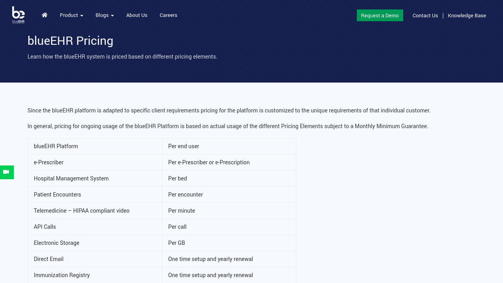Screen dimensions: 503x283
Task: Select the e-Prescriber table cell
Action: coord(49,162)
